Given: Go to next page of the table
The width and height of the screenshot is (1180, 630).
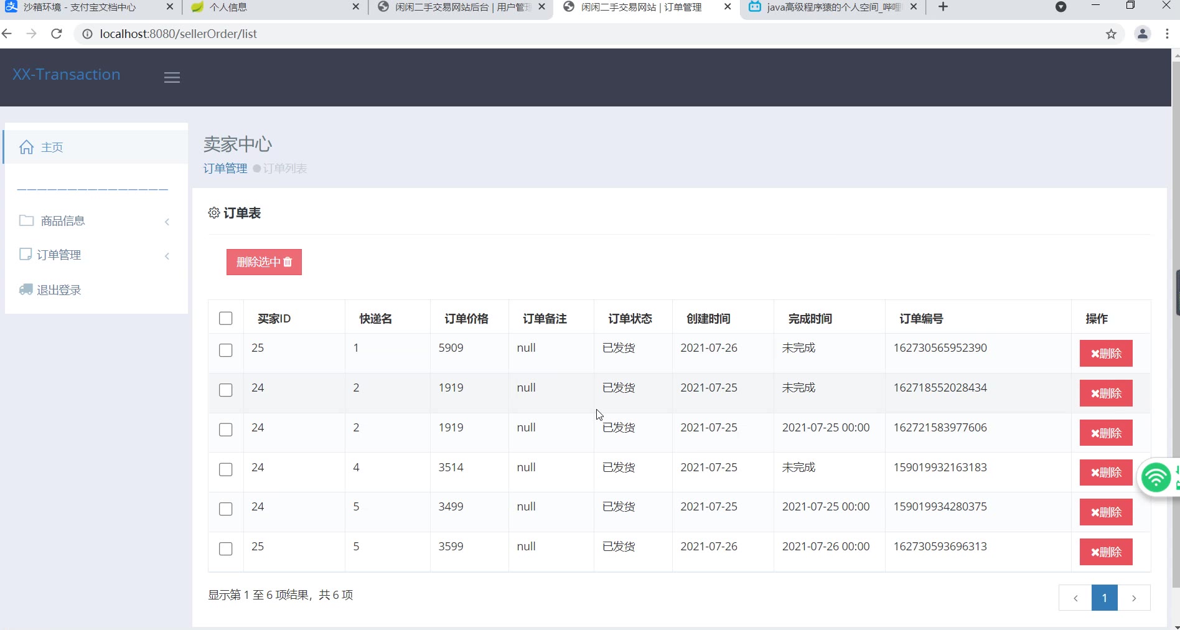Looking at the screenshot, I should (1134, 598).
